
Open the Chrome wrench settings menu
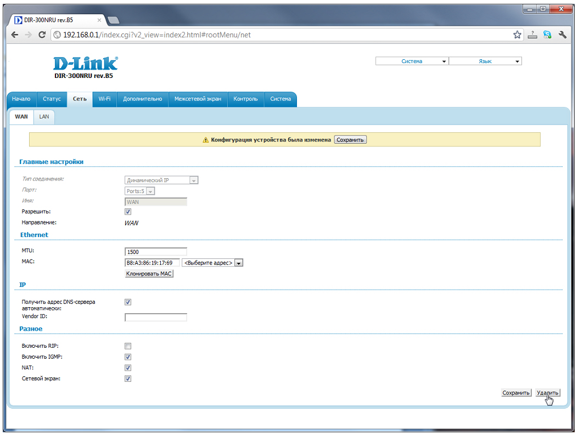[563, 35]
